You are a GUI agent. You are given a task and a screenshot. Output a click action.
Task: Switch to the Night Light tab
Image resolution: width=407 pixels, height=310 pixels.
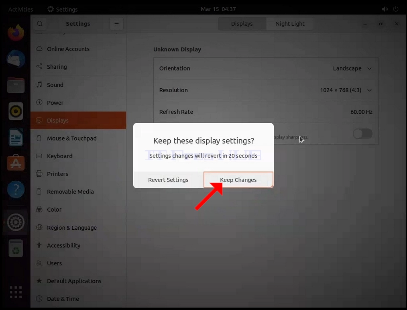tap(290, 24)
